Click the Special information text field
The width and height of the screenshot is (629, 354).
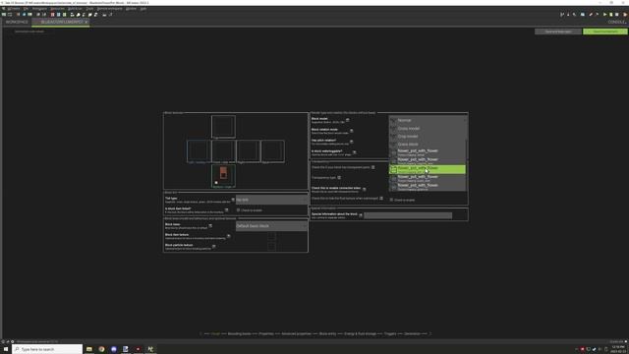[x=408, y=215]
